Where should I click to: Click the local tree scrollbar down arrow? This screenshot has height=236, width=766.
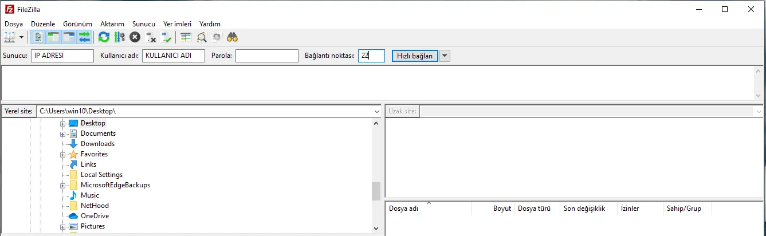tap(376, 227)
